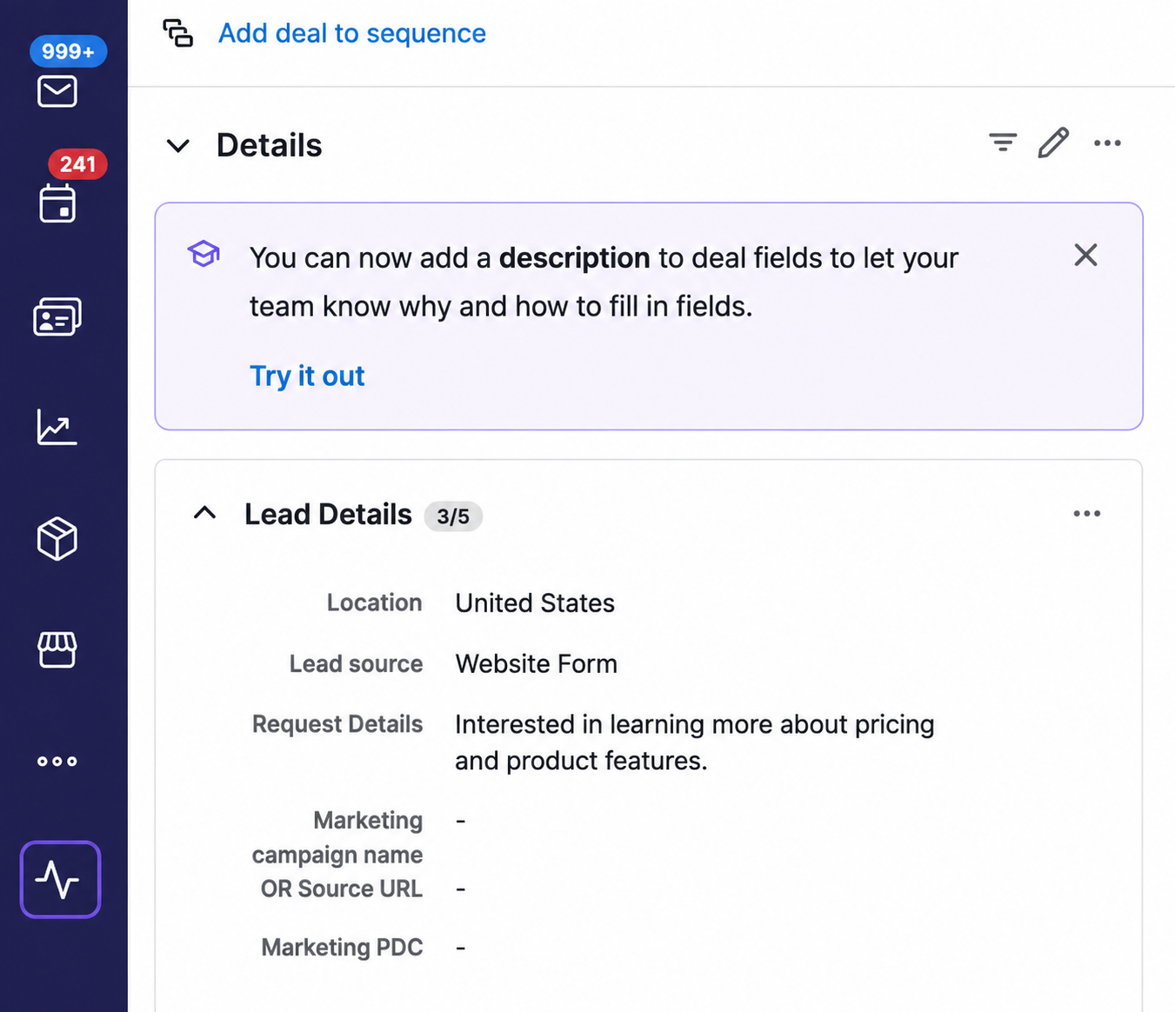Click the empty Marketing campaign name value
This screenshot has height=1012, width=1175.
461,820
